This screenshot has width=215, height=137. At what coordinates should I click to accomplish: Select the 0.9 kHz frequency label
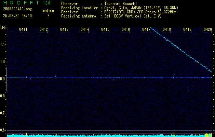pos(3,79)
